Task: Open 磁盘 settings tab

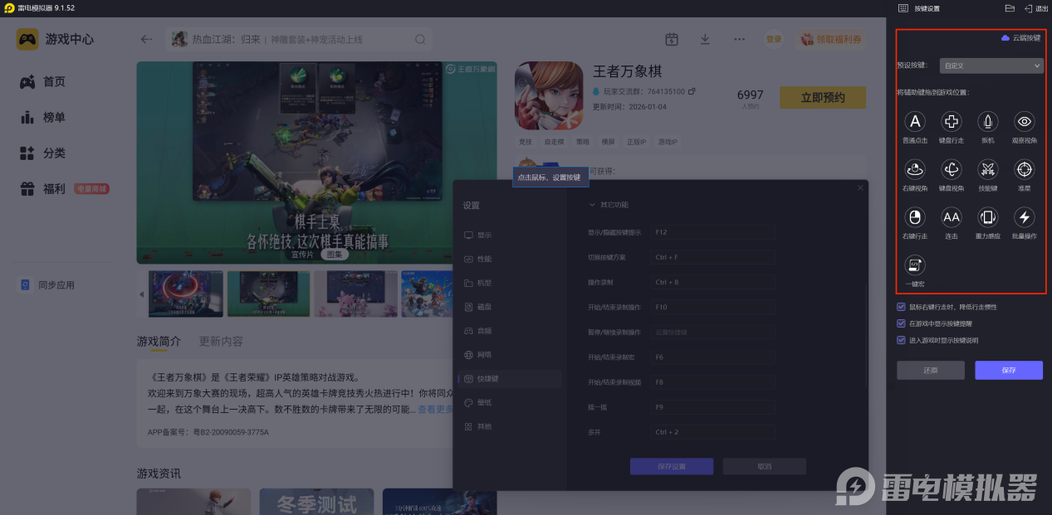Action: [509, 307]
